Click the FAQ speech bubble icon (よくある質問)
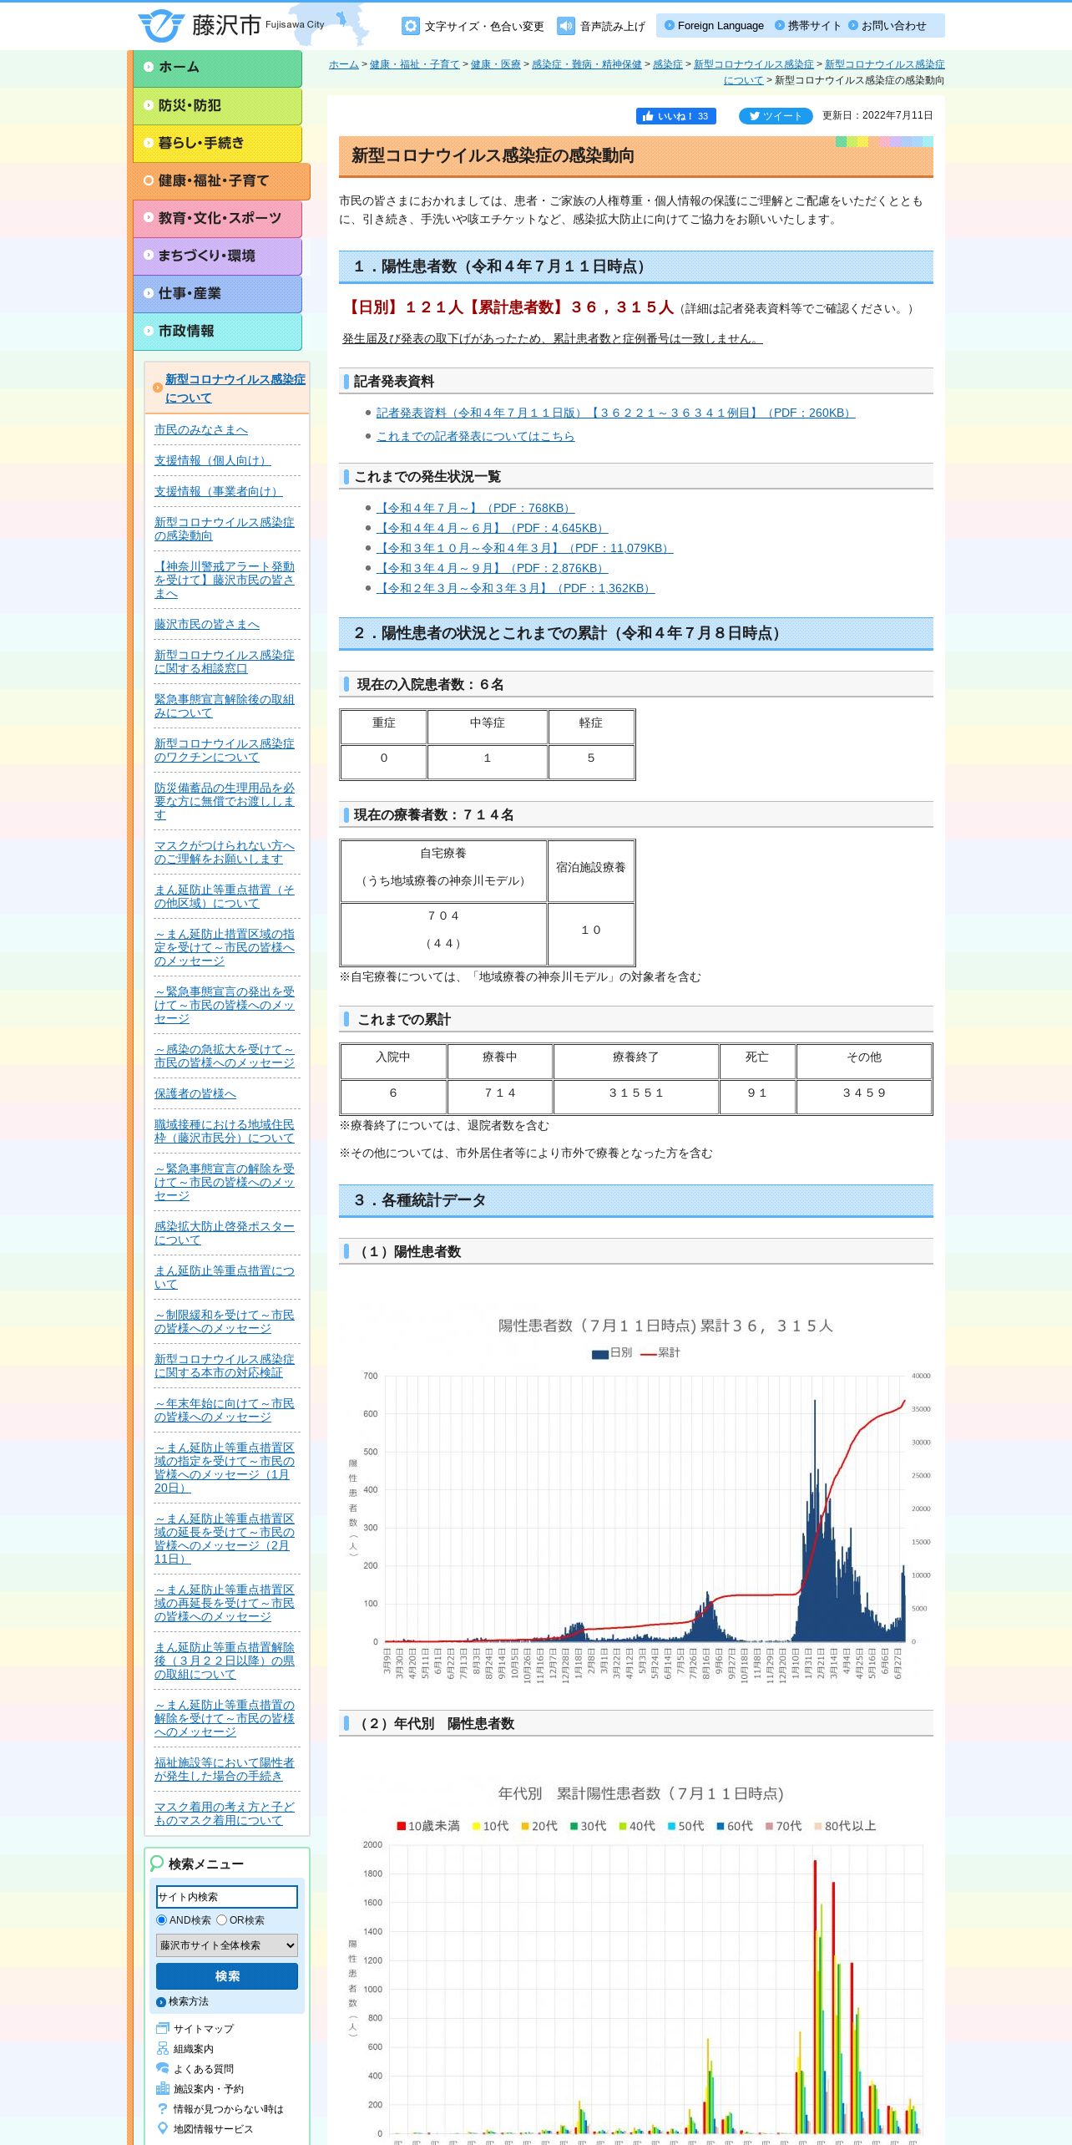Viewport: 1072px width, 2145px height. point(163,2068)
